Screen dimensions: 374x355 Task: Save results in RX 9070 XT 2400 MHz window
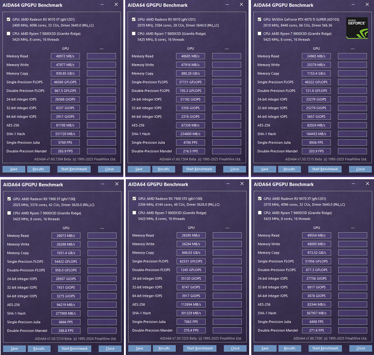14,169
